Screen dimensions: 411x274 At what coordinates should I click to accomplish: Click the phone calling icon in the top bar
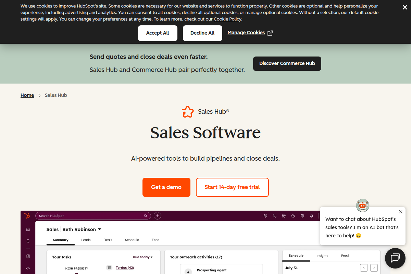coord(275,216)
